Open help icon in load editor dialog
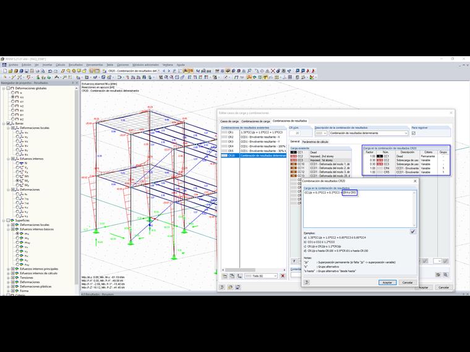Image resolution: width=470 pixels, height=352 pixels. point(222,287)
